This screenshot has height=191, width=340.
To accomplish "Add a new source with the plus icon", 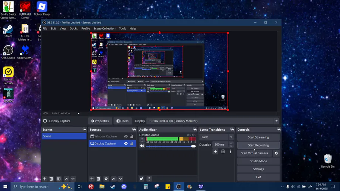I will click(92, 179).
